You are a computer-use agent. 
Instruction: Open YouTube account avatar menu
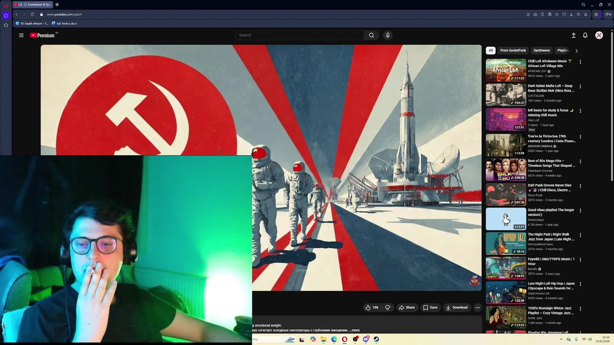click(599, 35)
